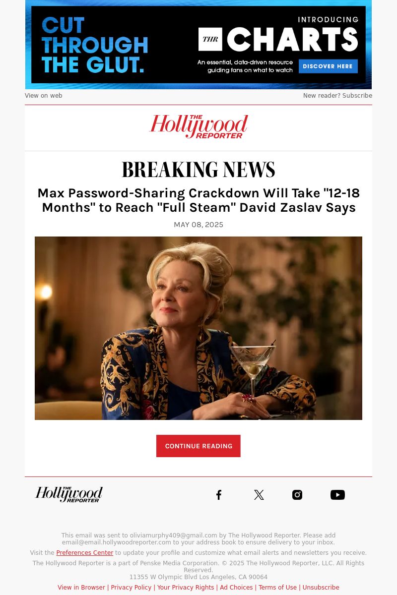This screenshot has height=595, width=397.
Task: Click the Continue Reading button
Action: pyautogui.click(x=198, y=446)
